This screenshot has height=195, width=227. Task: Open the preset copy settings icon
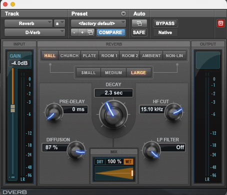pos(90,33)
